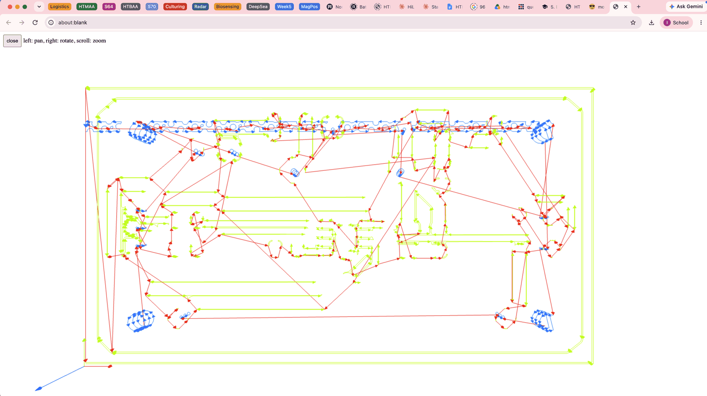Open the downloads icon in toolbar

click(x=651, y=23)
